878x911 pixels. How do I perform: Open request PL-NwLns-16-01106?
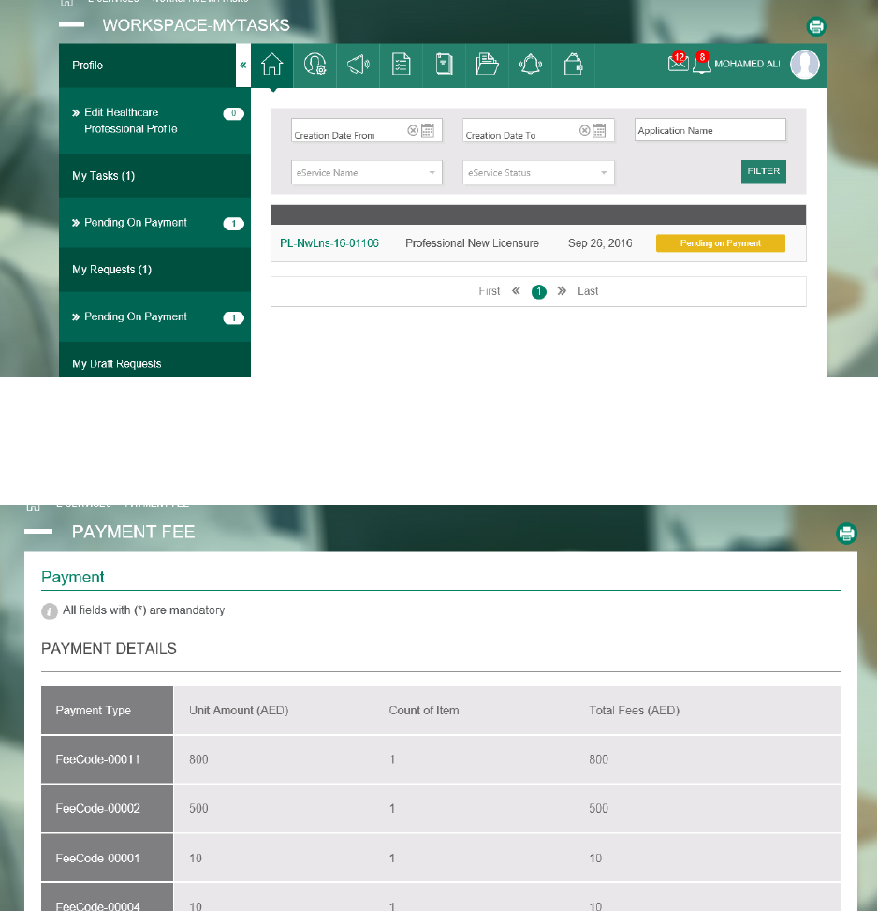329,243
